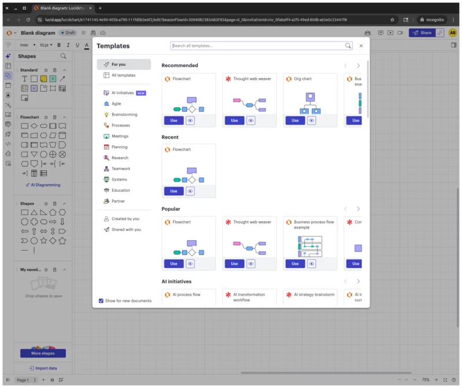Select the diamond decision shape in Flowchart
Screen dimensions: 462x388
34,126
